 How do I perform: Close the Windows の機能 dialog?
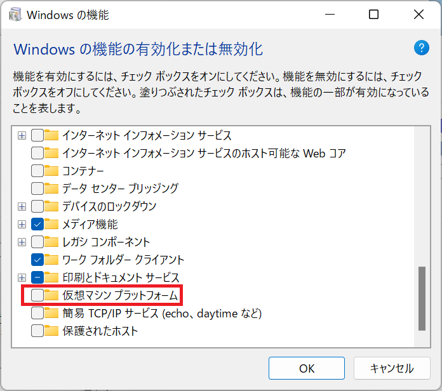coord(419,15)
